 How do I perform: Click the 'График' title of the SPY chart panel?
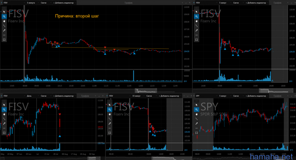click(277, 96)
